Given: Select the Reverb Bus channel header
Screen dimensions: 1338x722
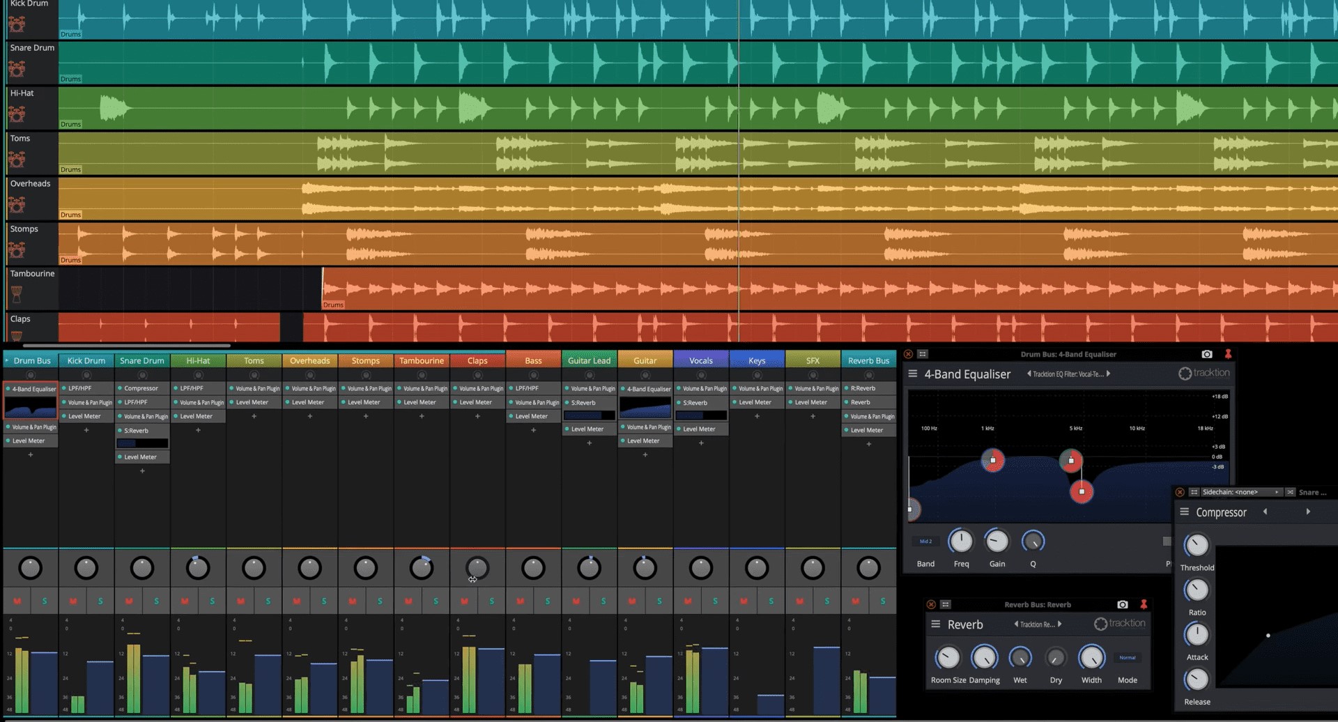Looking at the screenshot, I should point(868,360).
